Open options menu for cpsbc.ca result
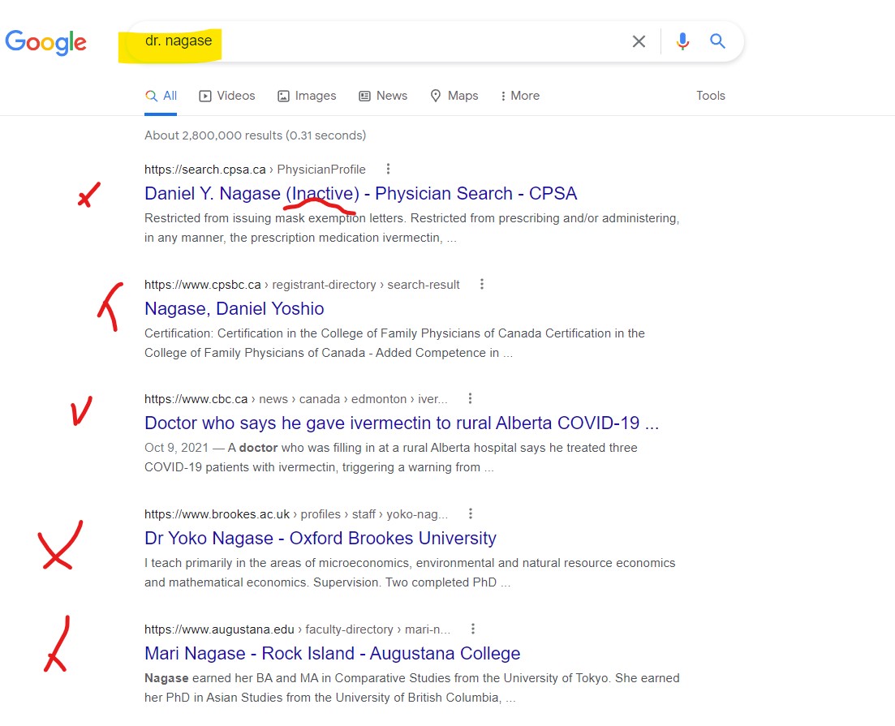895x726 pixels. [482, 284]
